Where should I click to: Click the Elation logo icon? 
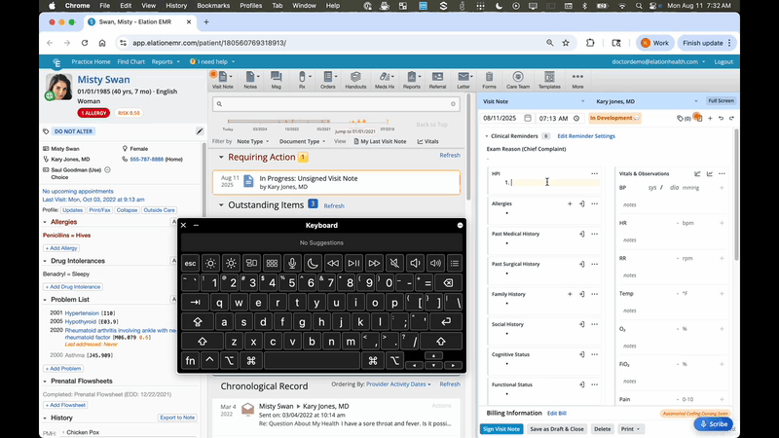tap(56, 62)
